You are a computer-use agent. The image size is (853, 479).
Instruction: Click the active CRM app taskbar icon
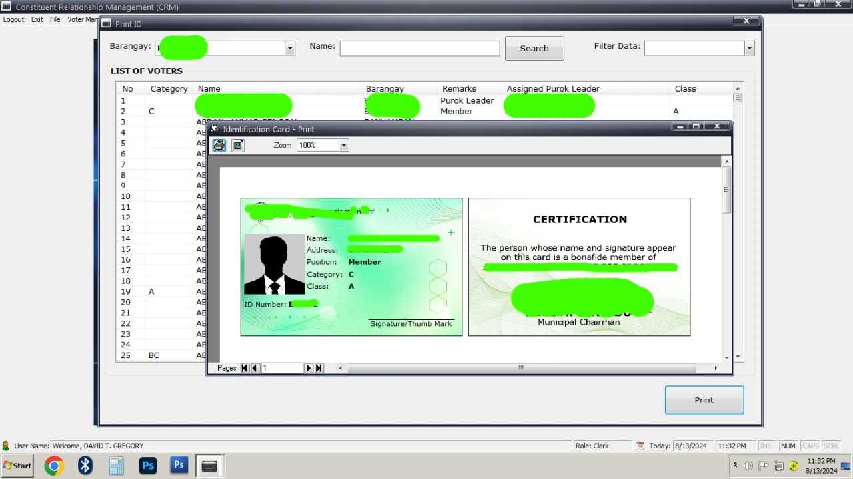210,466
